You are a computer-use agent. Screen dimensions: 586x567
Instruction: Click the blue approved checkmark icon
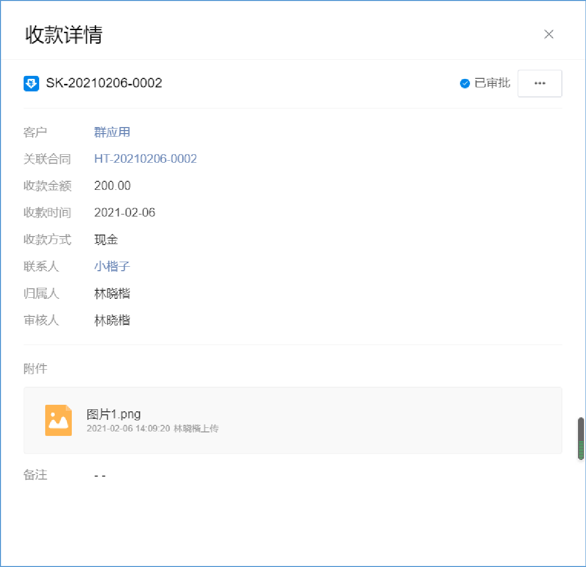coord(465,83)
